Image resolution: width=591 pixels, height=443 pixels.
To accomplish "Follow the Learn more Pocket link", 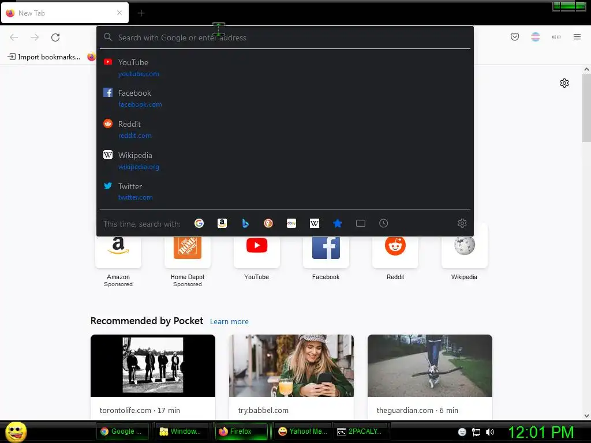I will [229, 322].
